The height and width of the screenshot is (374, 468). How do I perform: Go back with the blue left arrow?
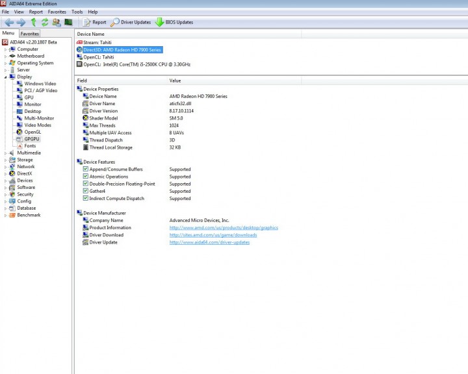9,22
